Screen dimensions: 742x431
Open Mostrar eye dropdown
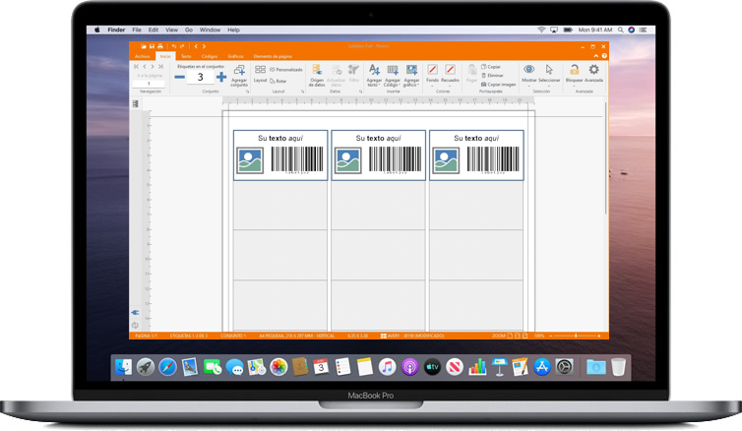point(529,75)
